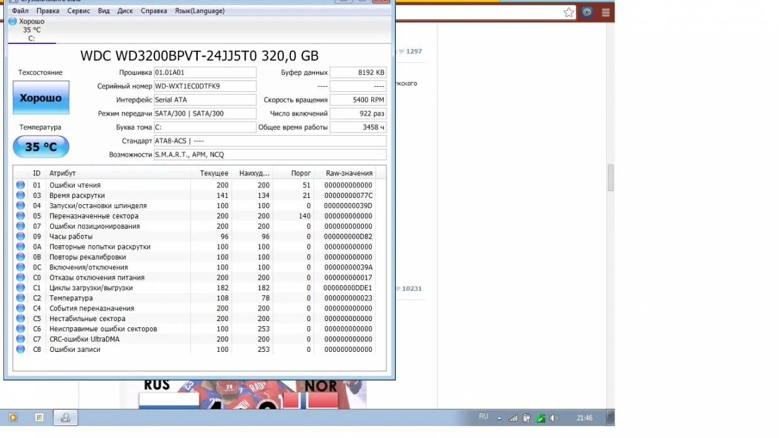Click the Интерфейс field Serial ATA
779x438 pixels.
point(205,100)
